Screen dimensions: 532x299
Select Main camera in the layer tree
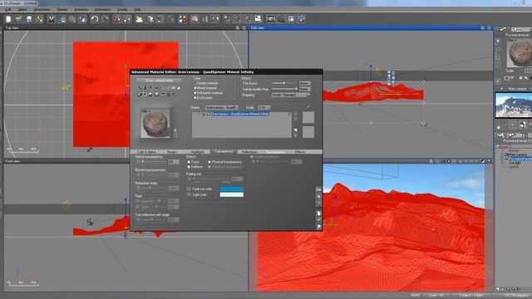click(517, 154)
